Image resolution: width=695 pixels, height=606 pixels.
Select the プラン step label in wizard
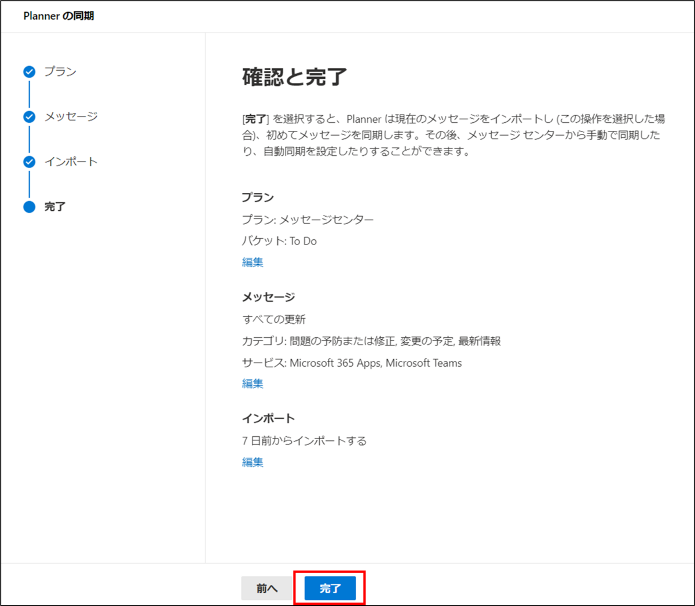[60, 71]
